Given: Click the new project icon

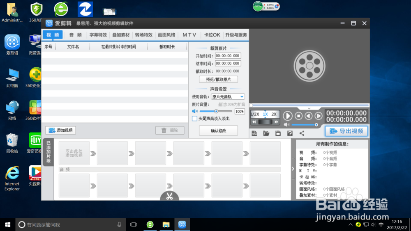Looking at the screenshot, I should [x=254, y=133].
